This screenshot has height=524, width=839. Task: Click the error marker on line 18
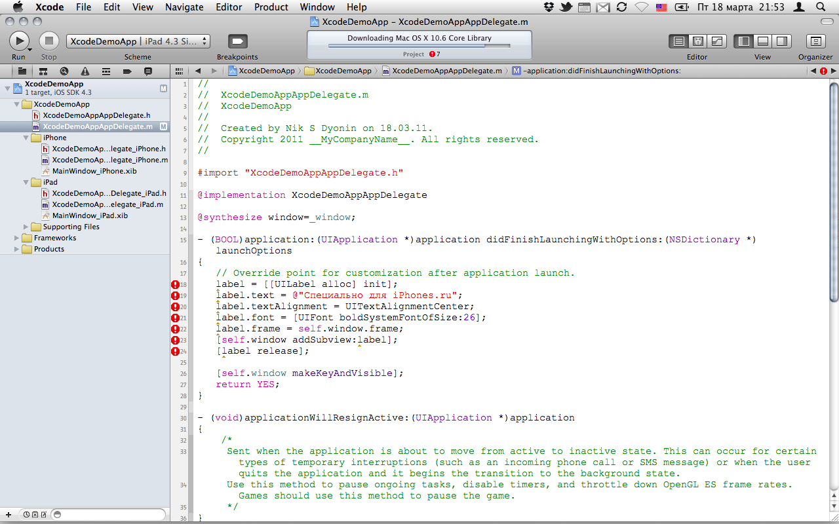point(175,284)
